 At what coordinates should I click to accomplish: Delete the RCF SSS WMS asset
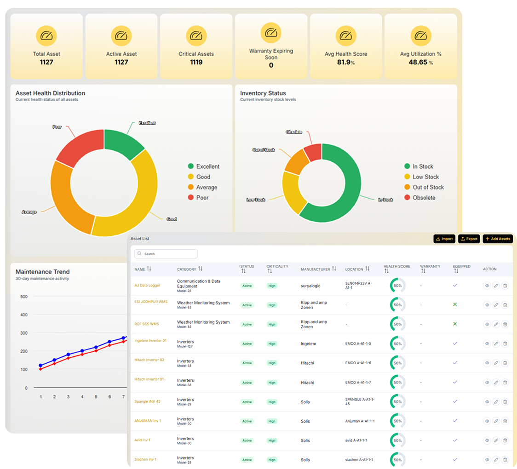(x=505, y=324)
